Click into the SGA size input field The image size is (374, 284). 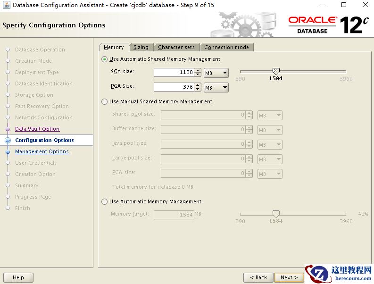pos(174,73)
